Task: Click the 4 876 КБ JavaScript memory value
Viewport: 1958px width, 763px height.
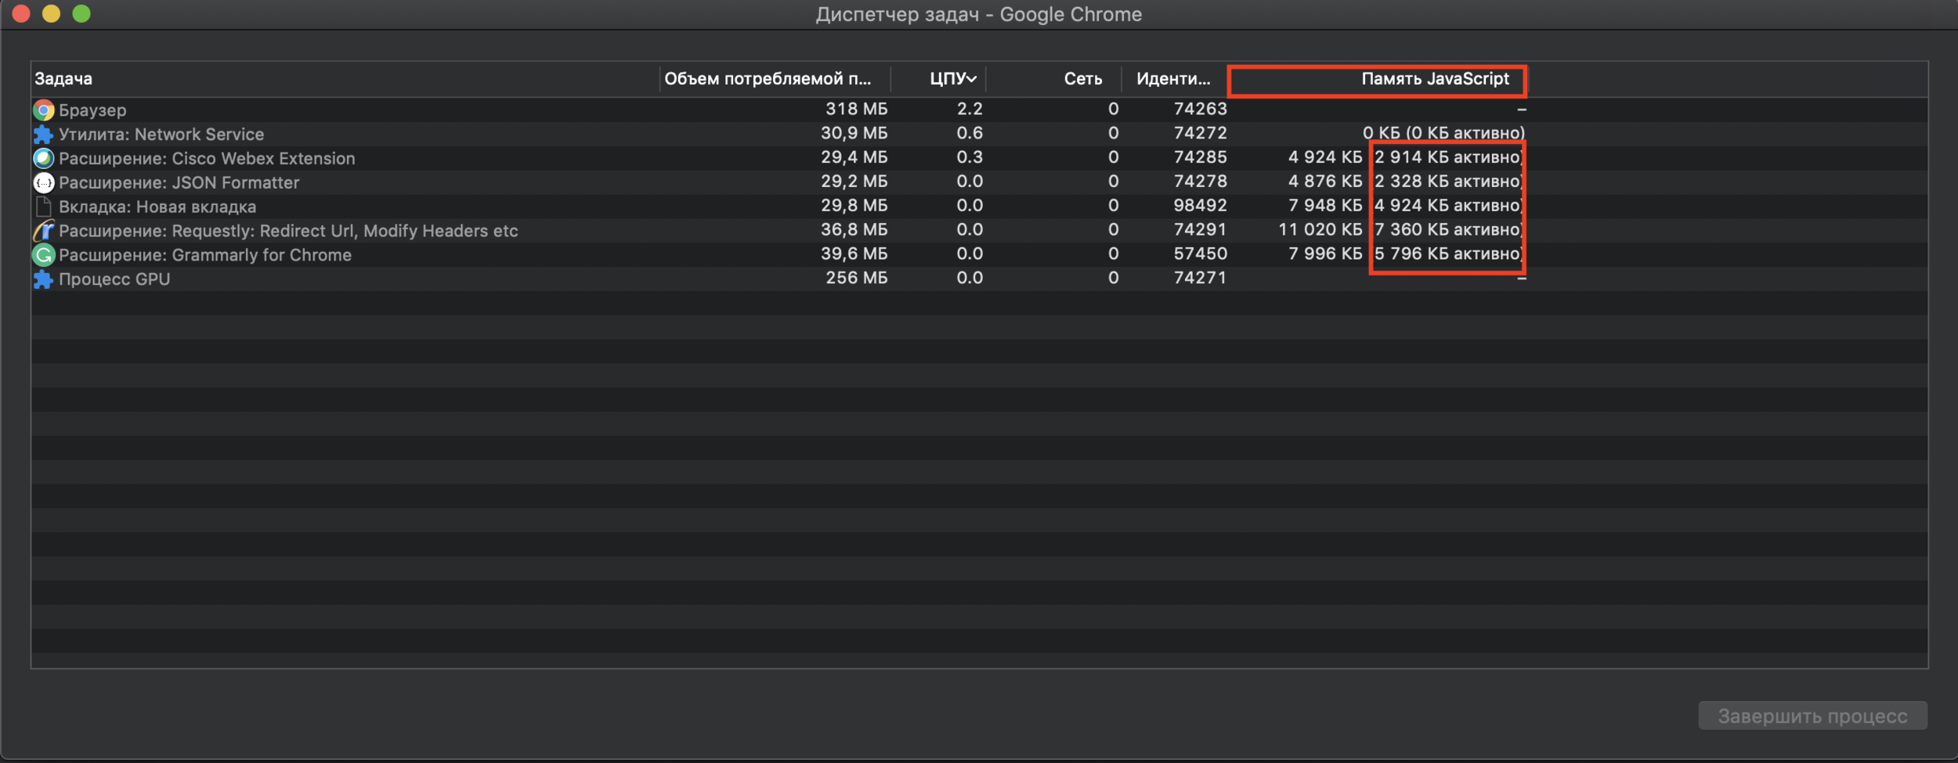Action: click(x=1325, y=182)
